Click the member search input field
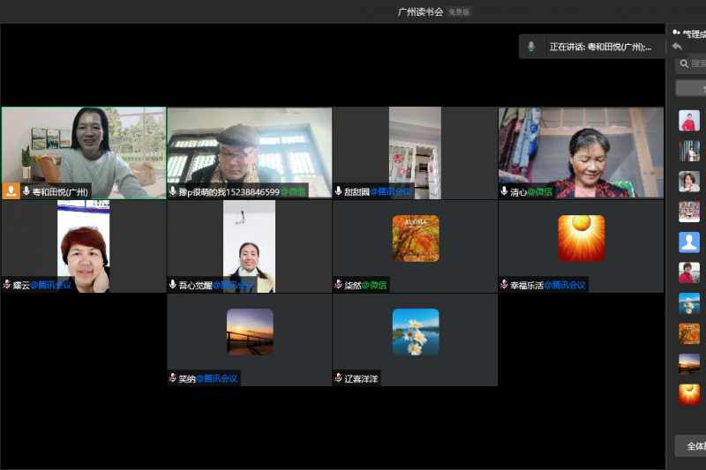Screen dimensions: 706x470 pyautogui.click(x=697, y=63)
